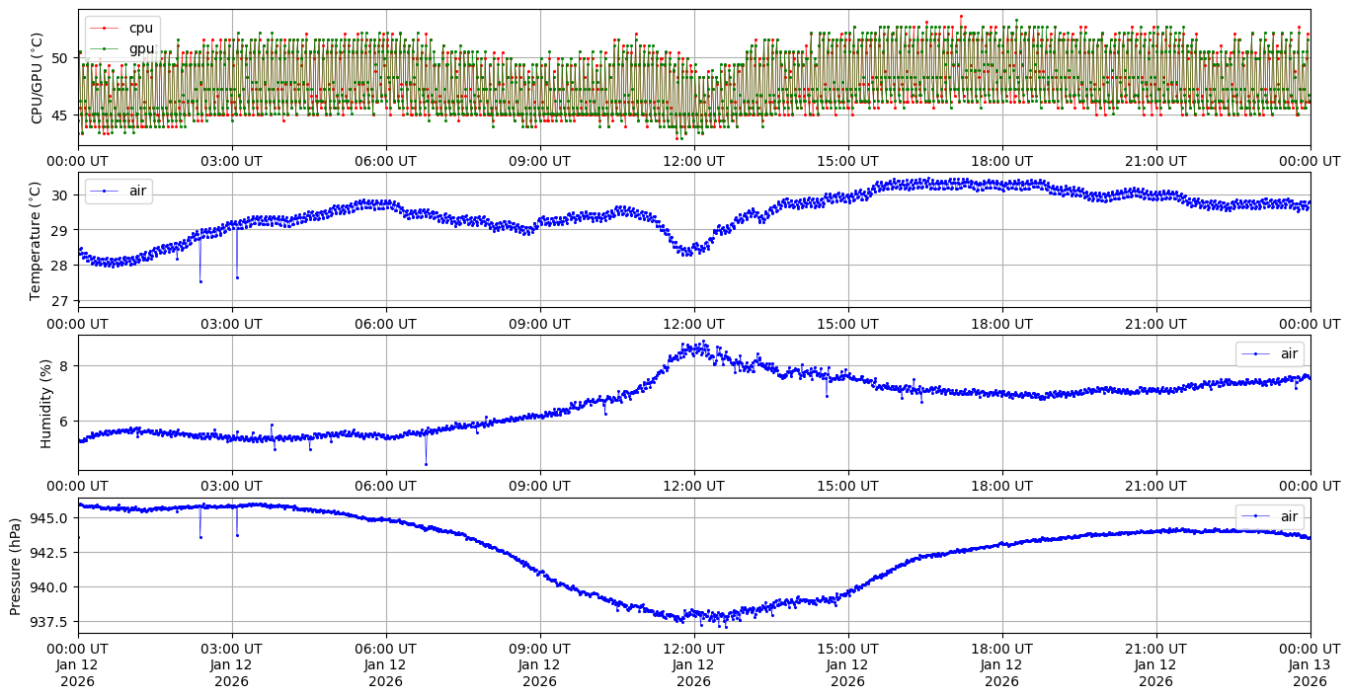
Task: Click the pressure curve minimum near 12:30 UT
Action: click(726, 626)
